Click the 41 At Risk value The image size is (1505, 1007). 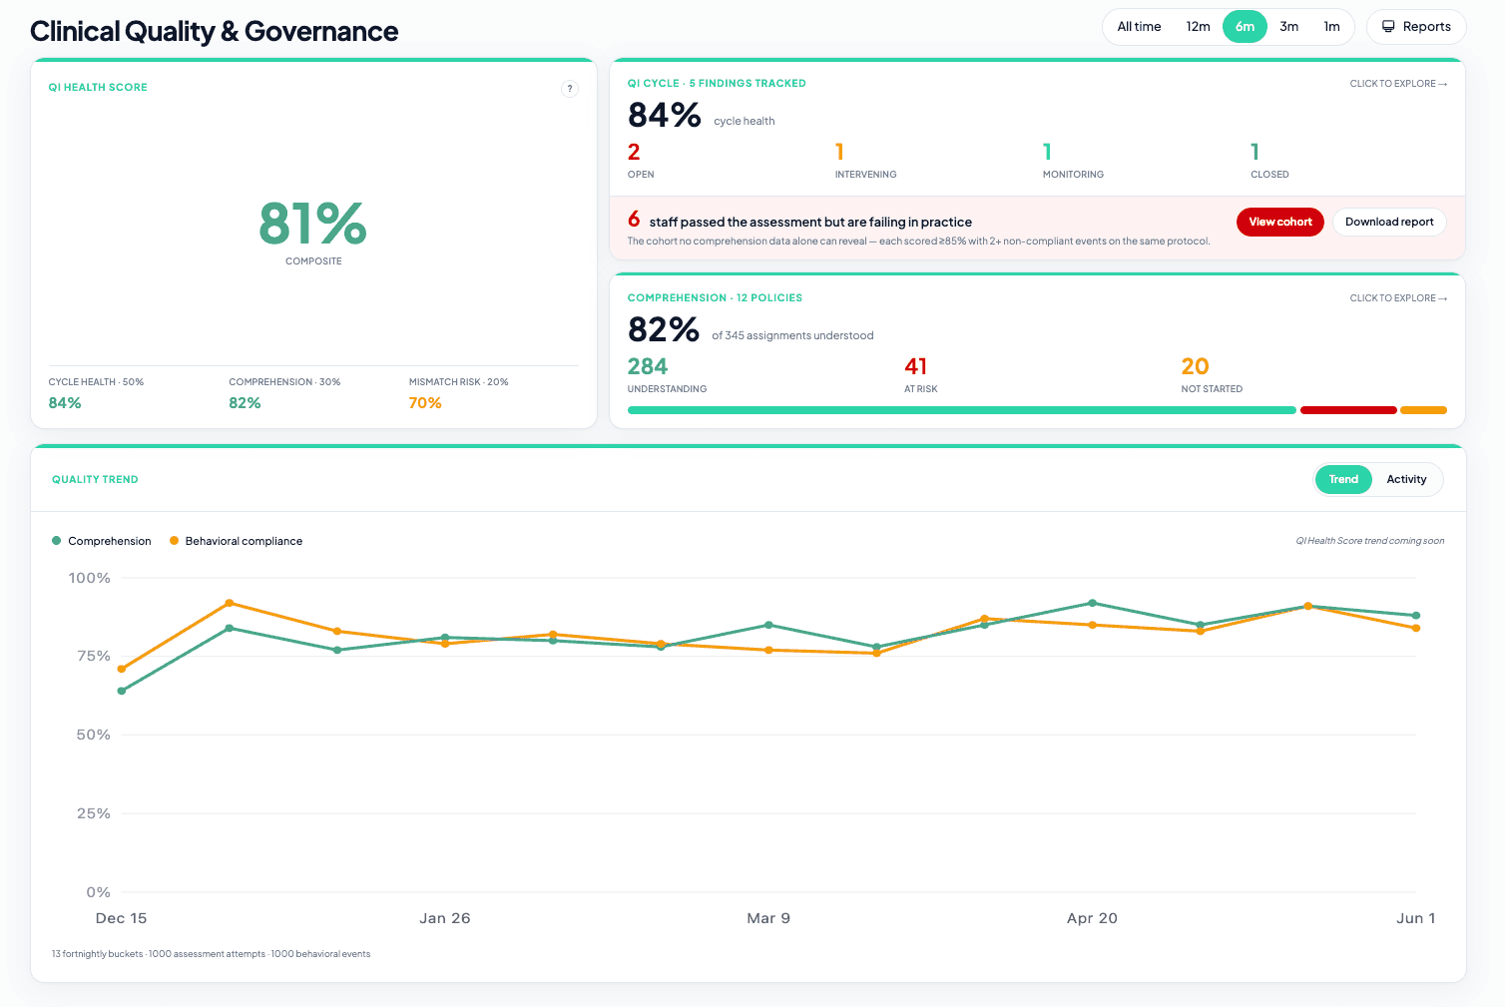pos(915,366)
